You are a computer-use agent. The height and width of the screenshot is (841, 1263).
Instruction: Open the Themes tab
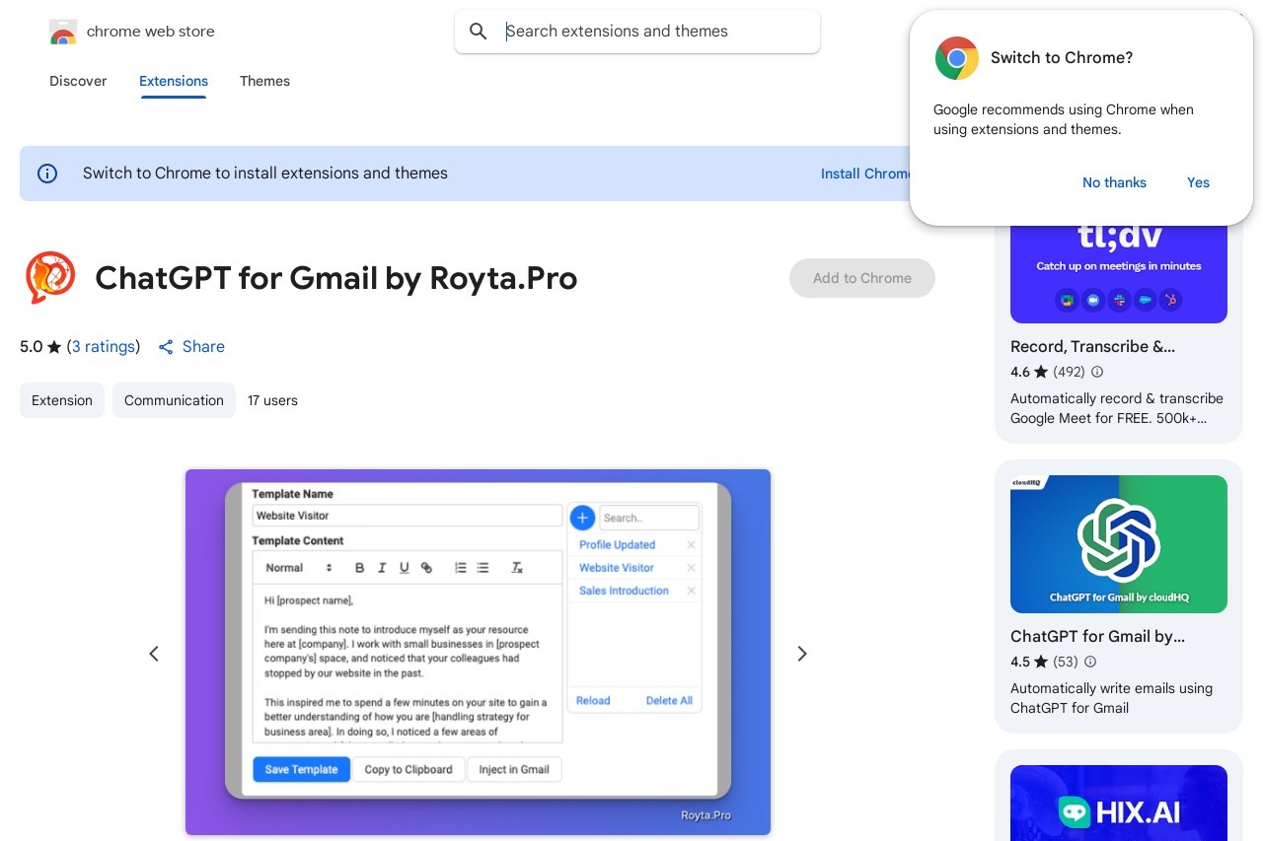(x=264, y=81)
